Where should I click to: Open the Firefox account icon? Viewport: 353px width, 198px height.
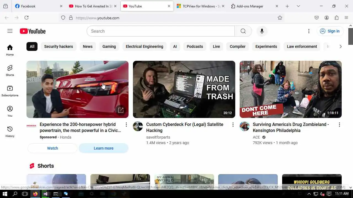(x=327, y=18)
